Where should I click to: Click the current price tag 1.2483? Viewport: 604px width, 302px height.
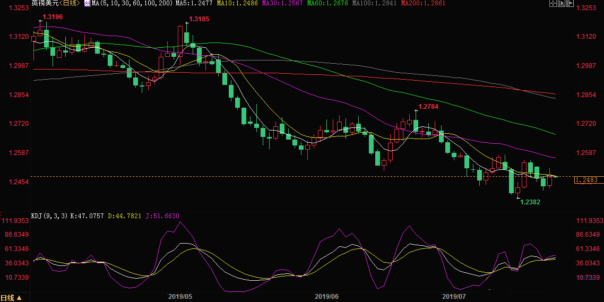[x=588, y=180]
